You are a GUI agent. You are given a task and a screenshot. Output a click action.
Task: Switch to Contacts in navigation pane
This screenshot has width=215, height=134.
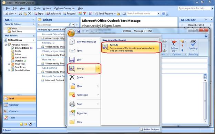20,111
